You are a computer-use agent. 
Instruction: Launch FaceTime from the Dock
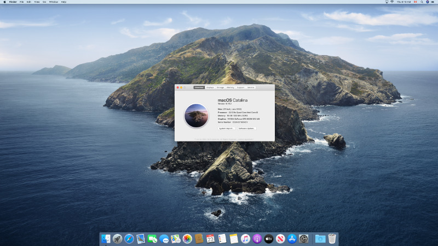pos(152,239)
